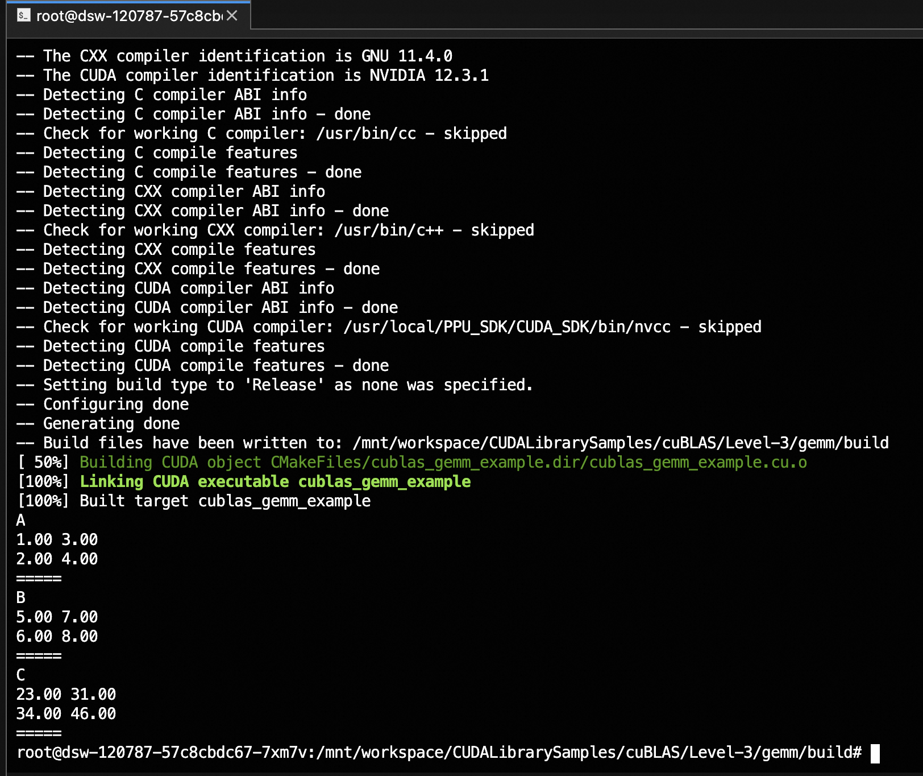Click the '/usr/bin/c++ - skipped' line
The height and width of the screenshot is (776, 923).
275,230
